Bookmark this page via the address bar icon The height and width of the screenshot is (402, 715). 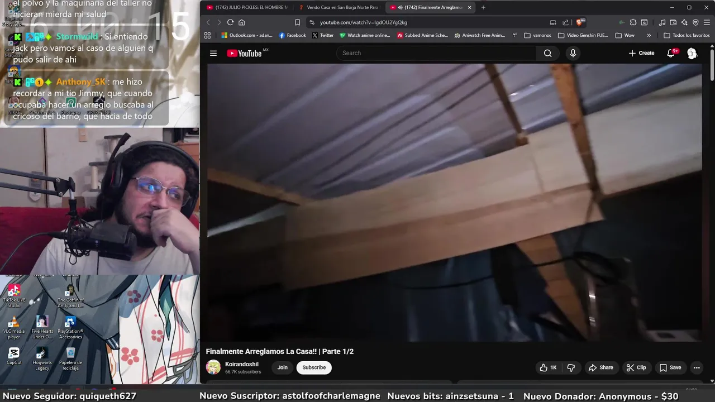[297, 22]
